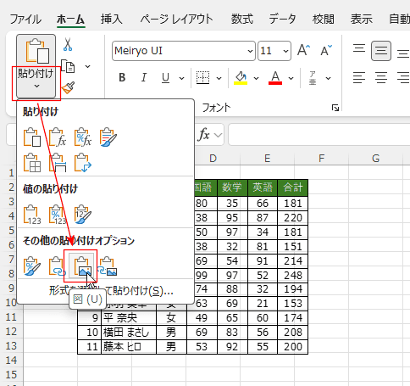Image resolution: width=410 pixels, height=386 pixels.
Task: Switch to the ページ レイアウト tab
Action: (177, 20)
